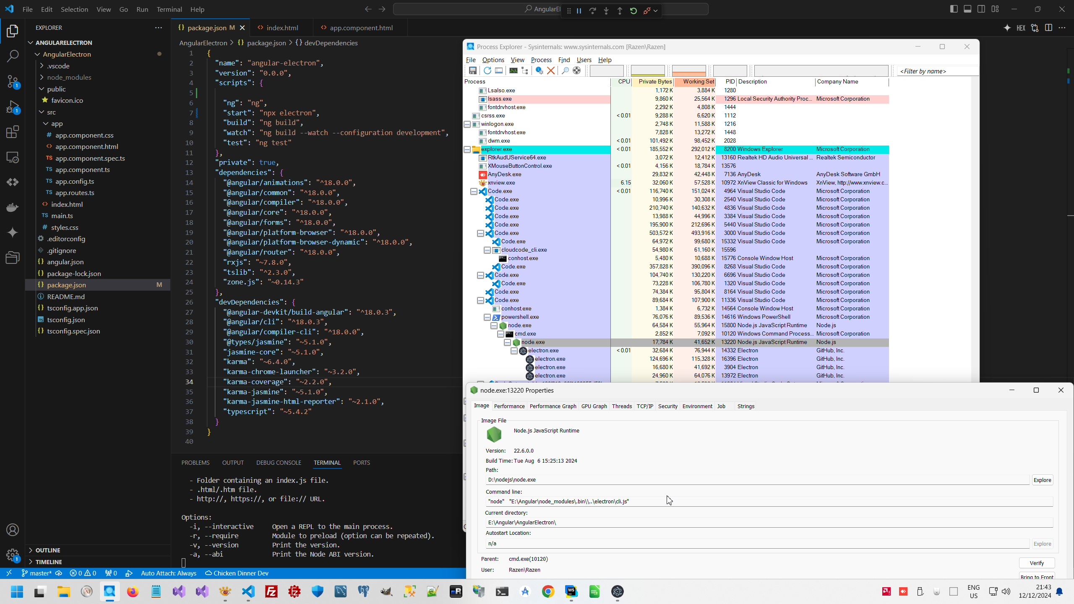Open Extensions view in activity bar
Screen dimensions: 1074x604
[13, 132]
